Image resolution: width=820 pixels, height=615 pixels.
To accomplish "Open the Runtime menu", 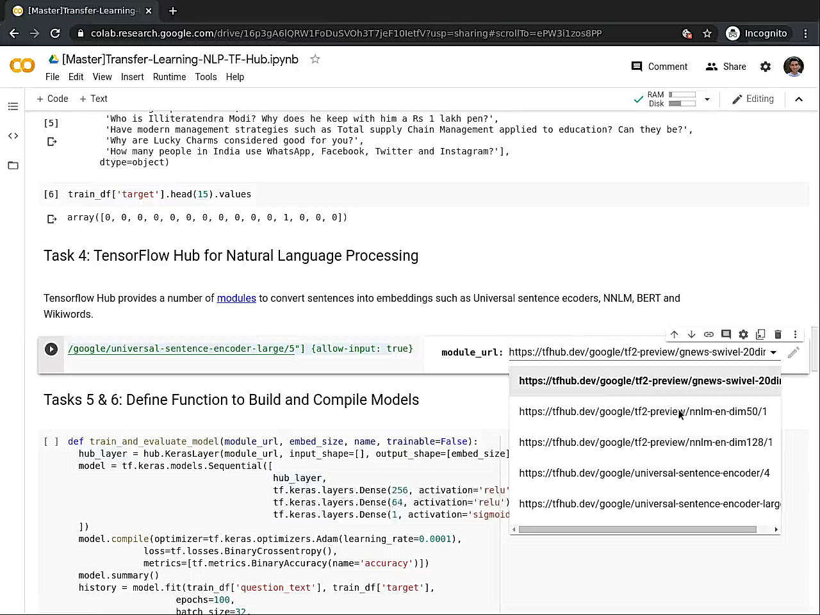I will click(x=169, y=77).
